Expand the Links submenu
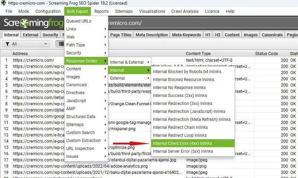This screenshot has width=298, height=178. click(86, 29)
